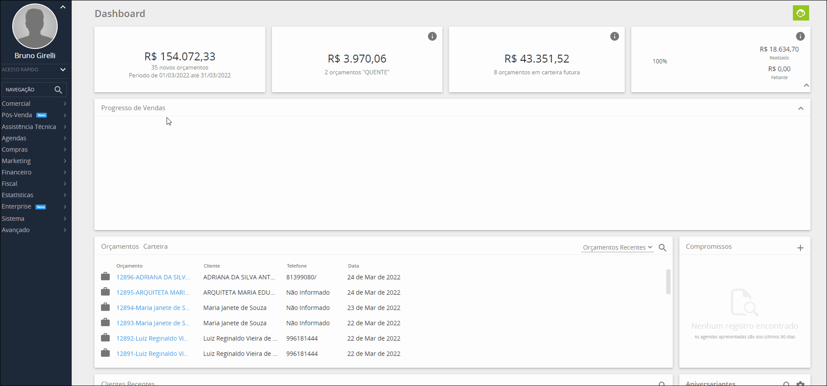Open budget link 12892-Luiz Reginaldo Vi...
Image resolution: width=827 pixels, height=386 pixels.
tap(152, 338)
